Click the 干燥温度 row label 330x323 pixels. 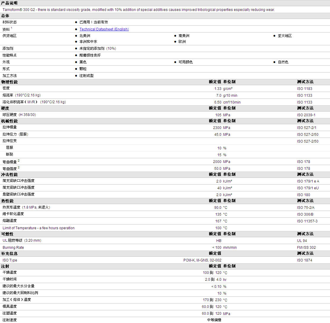coord(9,272)
